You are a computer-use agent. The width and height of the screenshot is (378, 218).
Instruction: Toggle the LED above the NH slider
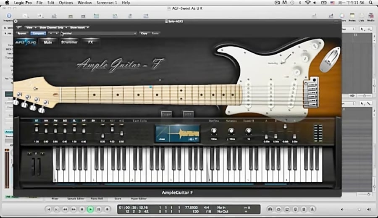click(x=46, y=124)
